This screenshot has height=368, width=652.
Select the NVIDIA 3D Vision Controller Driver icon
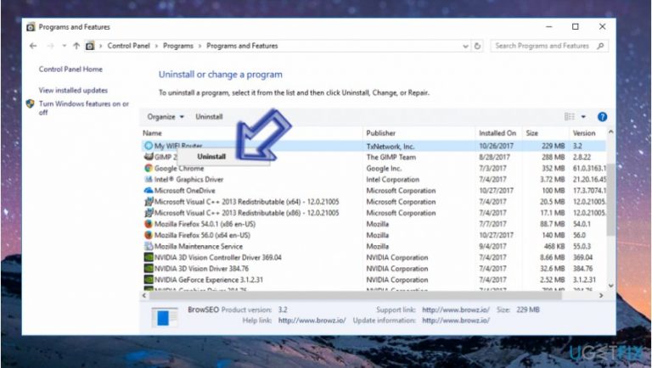(x=149, y=257)
